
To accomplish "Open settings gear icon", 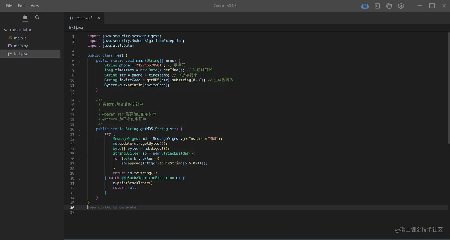I will coord(401,6).
